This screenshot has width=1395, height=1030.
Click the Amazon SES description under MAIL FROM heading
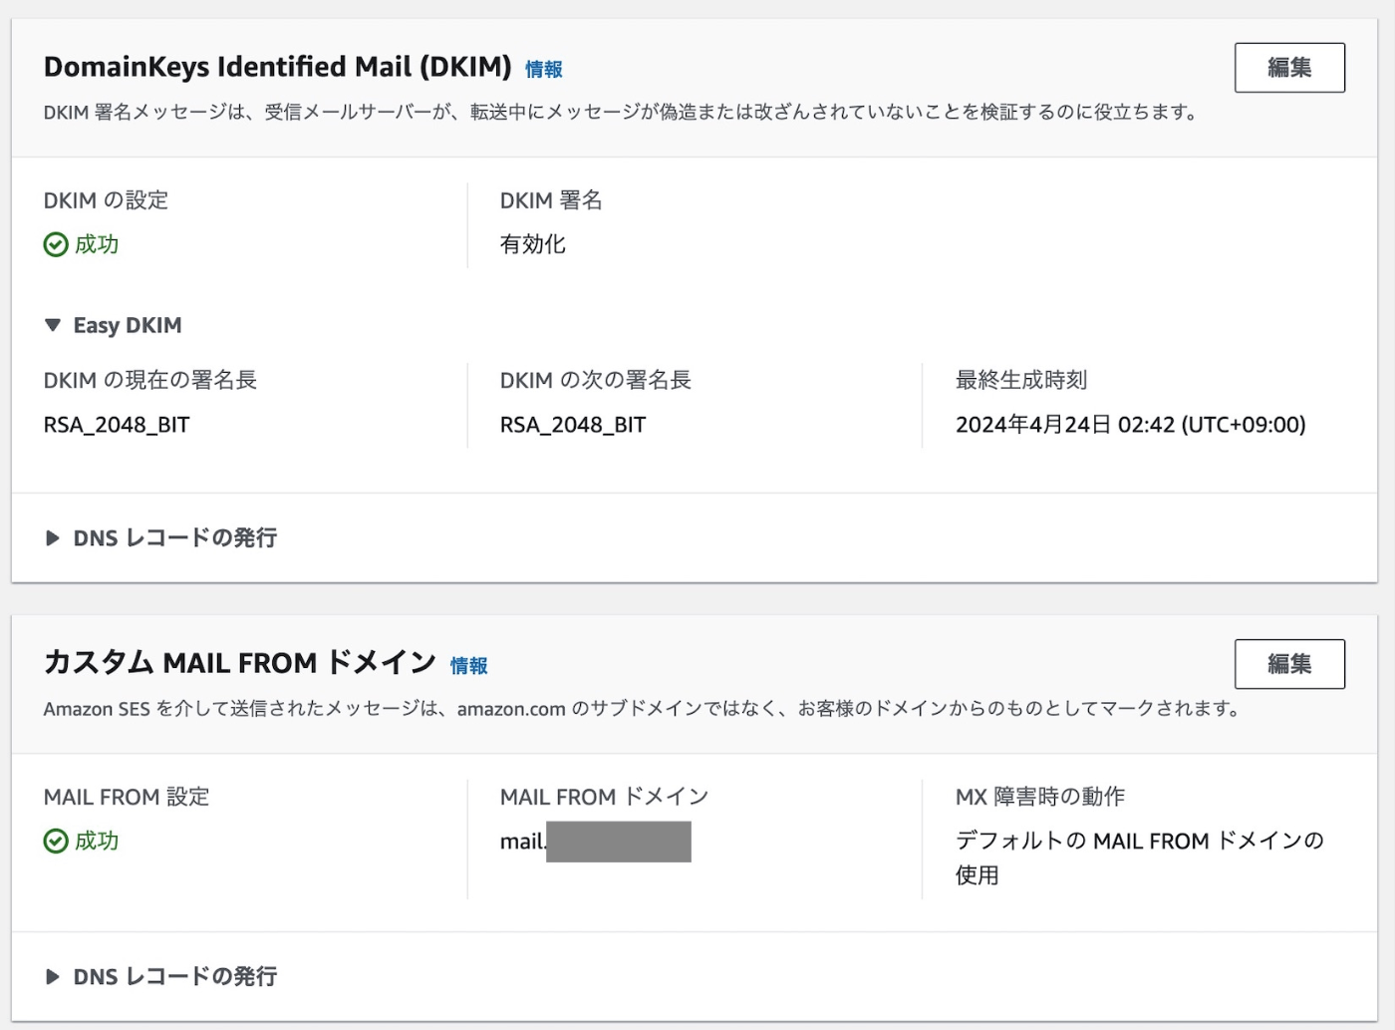641,709
